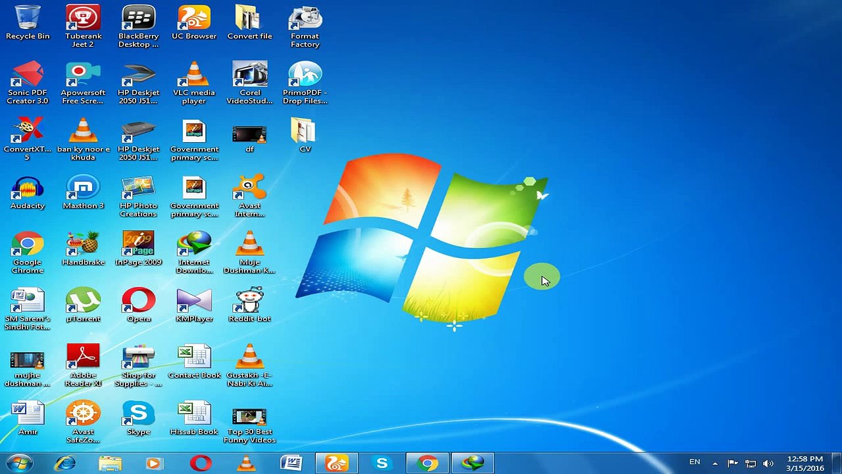Viewport: 842px width, 474px height.
Task: Open the Hissab Book Excel file
Action: (194, 419)
